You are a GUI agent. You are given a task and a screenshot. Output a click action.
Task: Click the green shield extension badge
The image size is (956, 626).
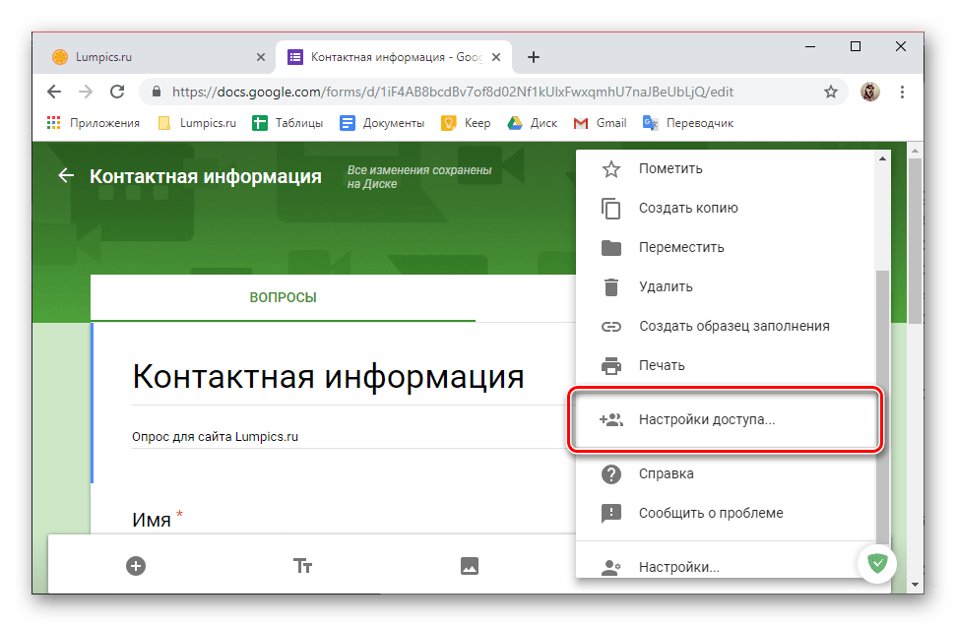coord(877,563)
